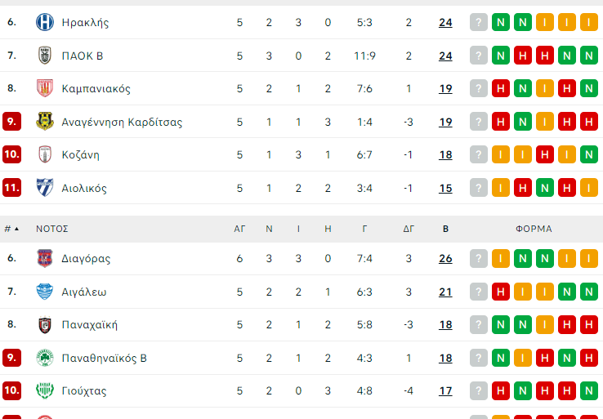Screen dimensions: 603x419
Task: Click Γιούχτας first red Η form badge
Action: click(501, 390)
